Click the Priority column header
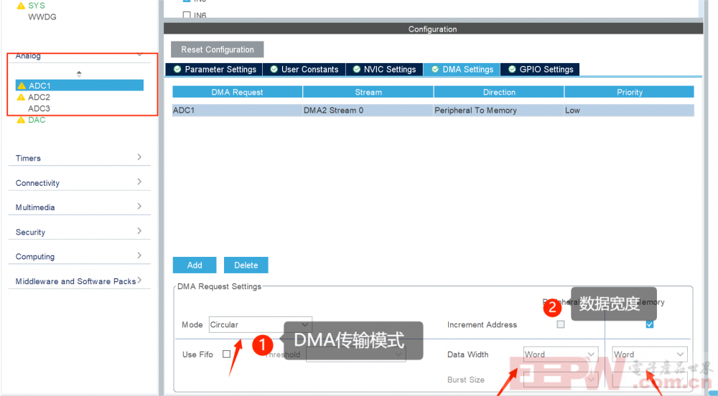The height and width of the screenshot is (396, 718). coord(630,92)
